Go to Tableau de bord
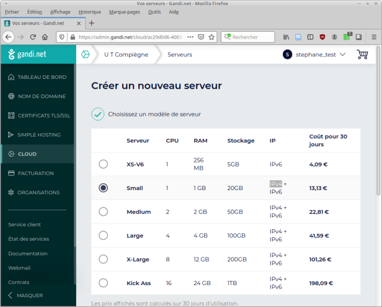This screenshot has height=307, width=382. pos(37,77)
